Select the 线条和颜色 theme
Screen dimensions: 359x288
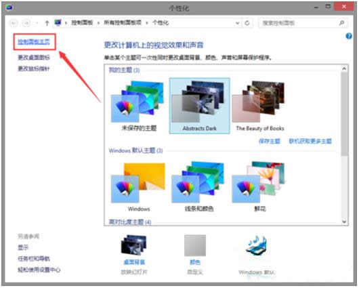click(x=199, y=187)
